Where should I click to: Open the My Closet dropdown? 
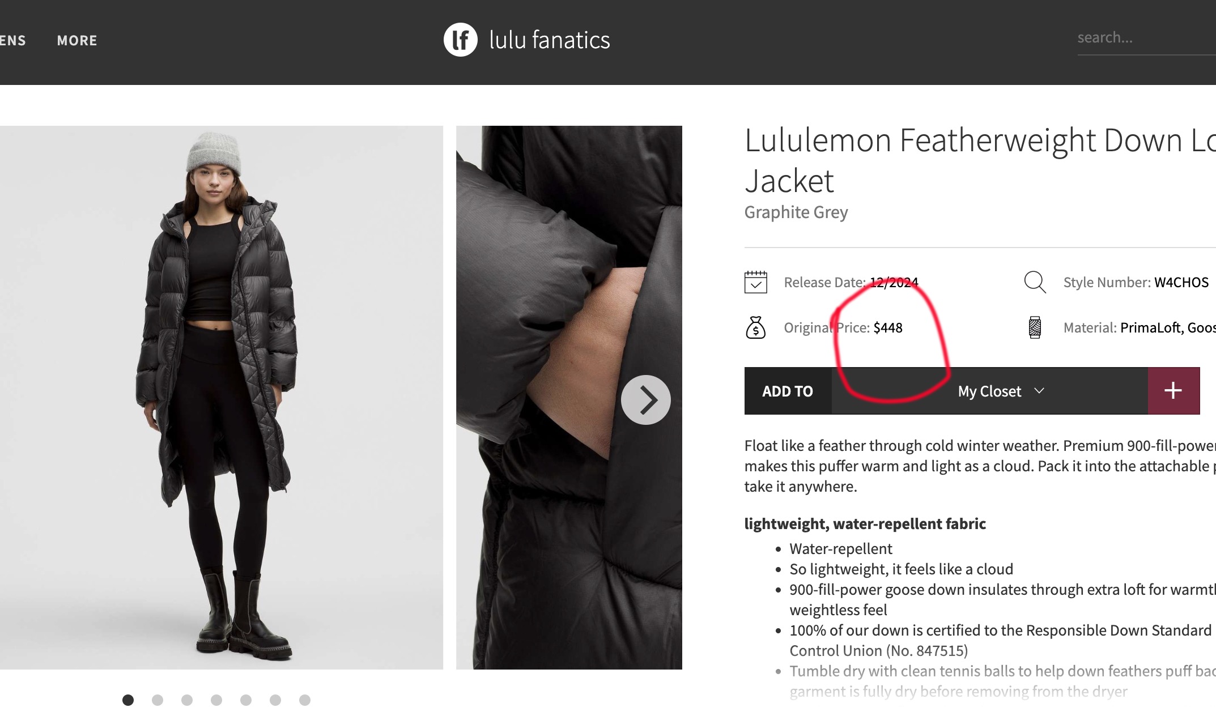pos(989,391)
